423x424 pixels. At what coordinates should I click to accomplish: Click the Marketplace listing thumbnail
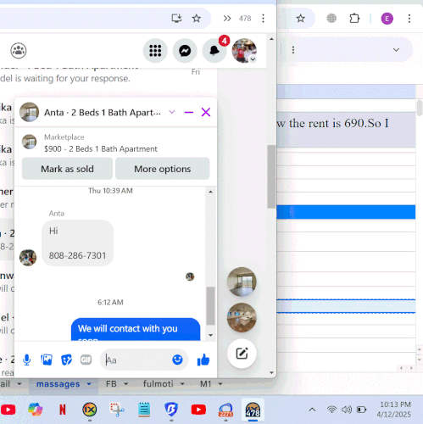click(30, 142)
